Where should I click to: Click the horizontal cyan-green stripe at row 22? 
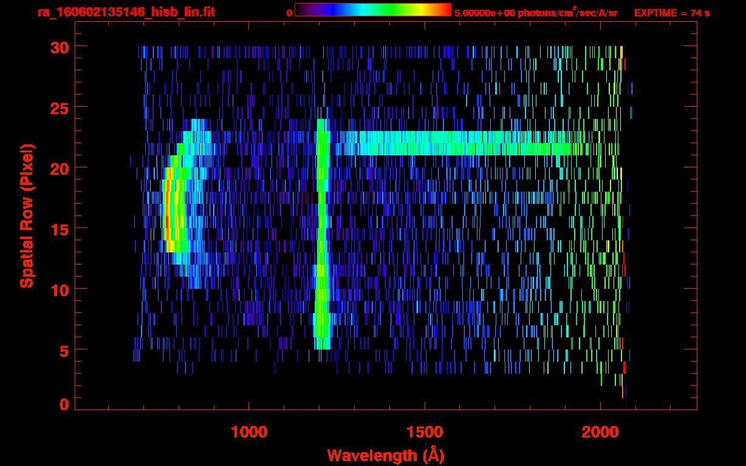pyautogui.click(x=456, y=143)
